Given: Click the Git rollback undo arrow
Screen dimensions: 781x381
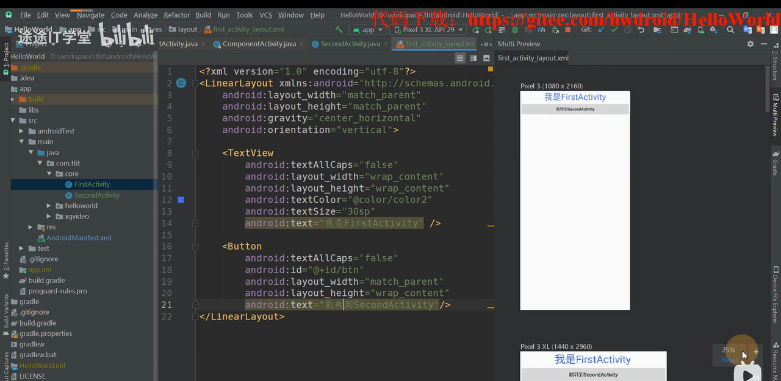Looking at the screenshot, I should pos(641,29).
